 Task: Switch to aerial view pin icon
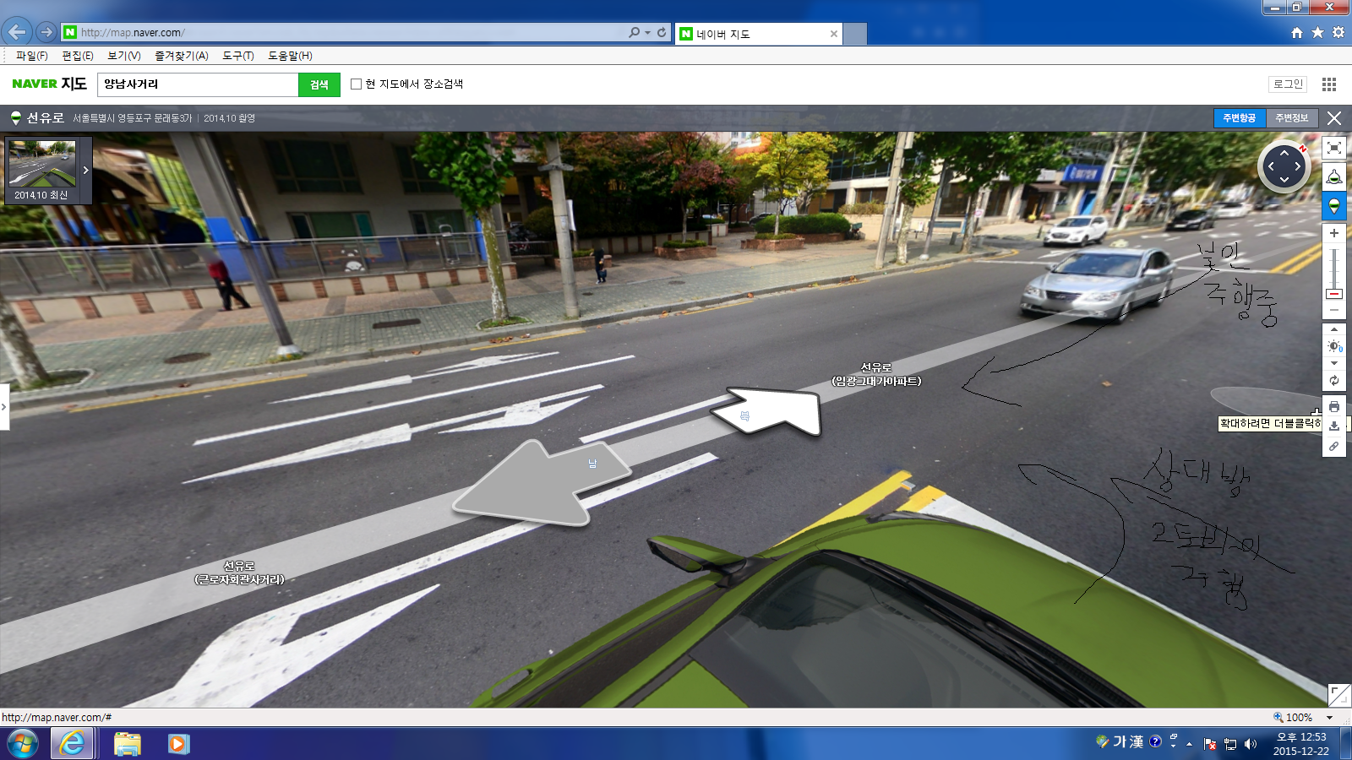tap(1333, 176)
